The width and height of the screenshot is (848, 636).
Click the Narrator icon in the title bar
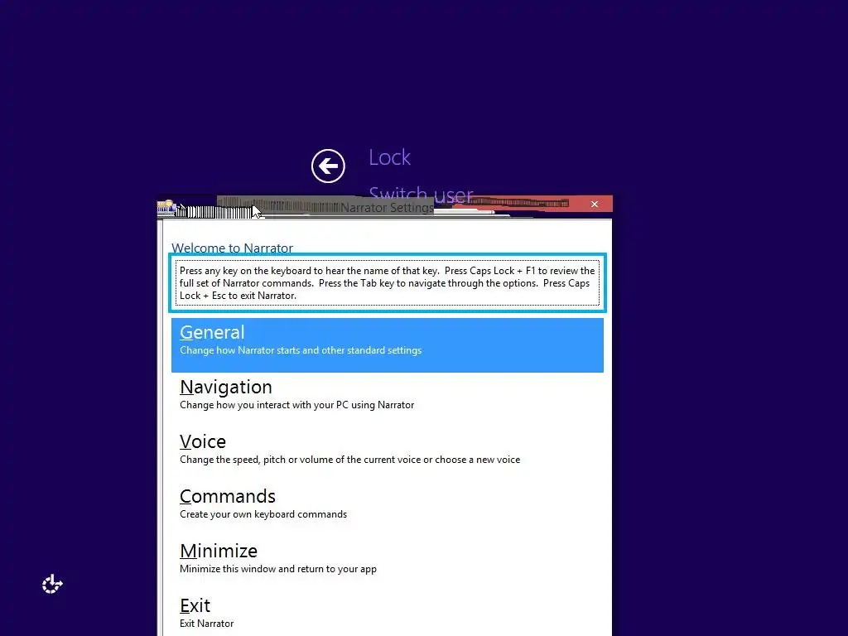[x=166, y=206]
